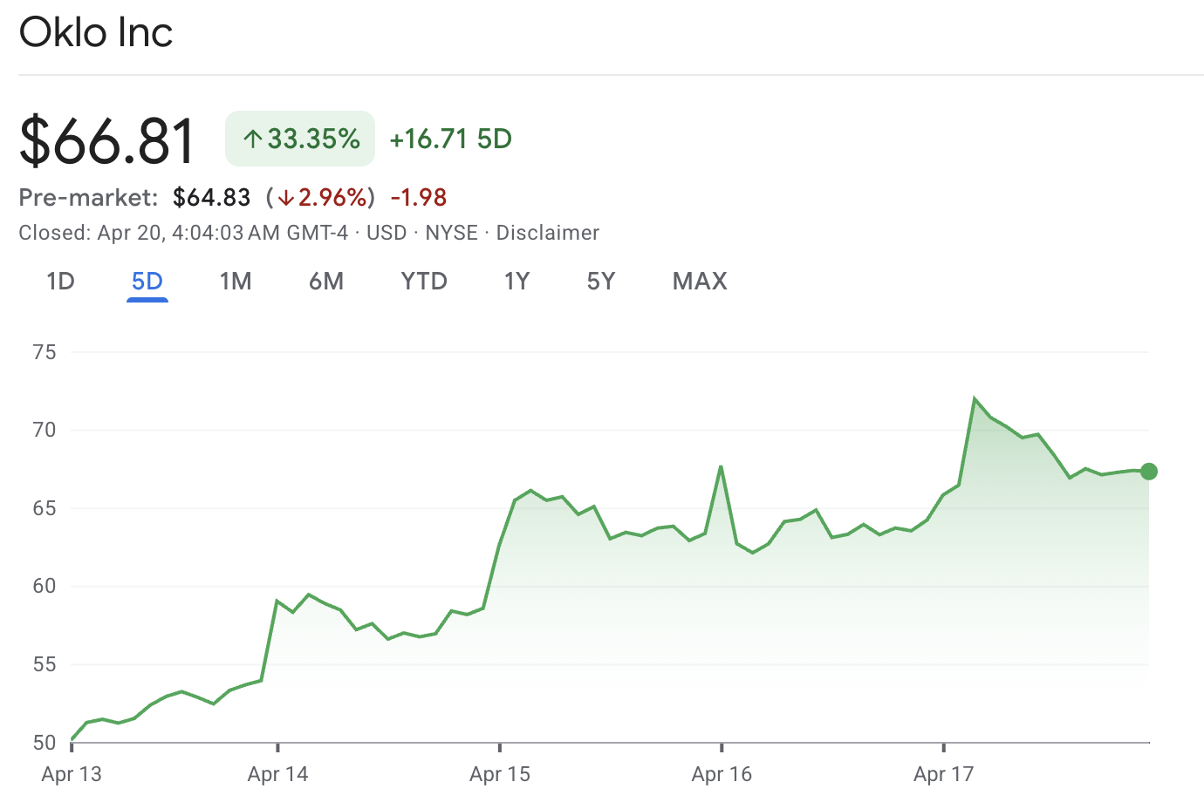Click the green up arrow icon
1204x809 pixels.
253,139
